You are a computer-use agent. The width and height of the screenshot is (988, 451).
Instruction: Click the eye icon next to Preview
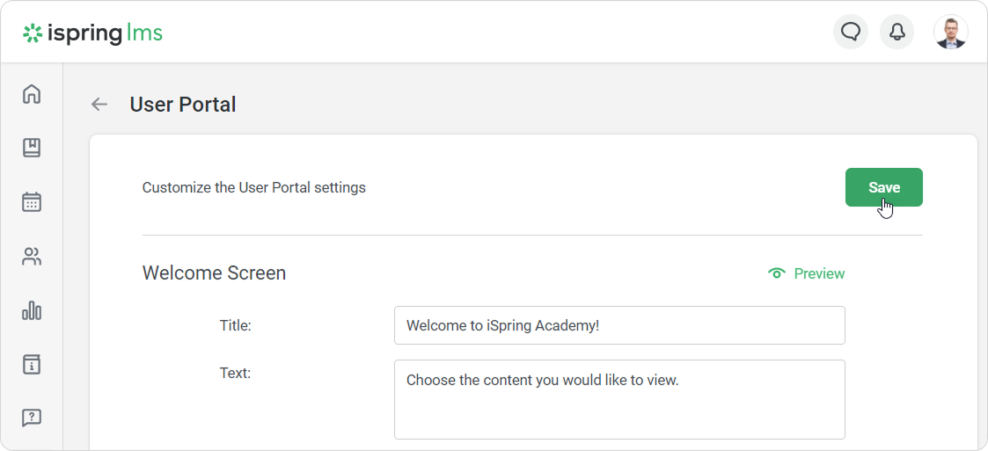pyautogui.click(x=776, y=273)
